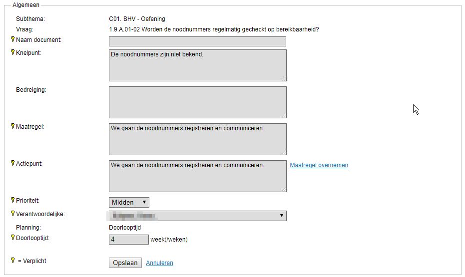Click the Annuleren link
Screen dimensions: 465x277
tap(159, 263)
